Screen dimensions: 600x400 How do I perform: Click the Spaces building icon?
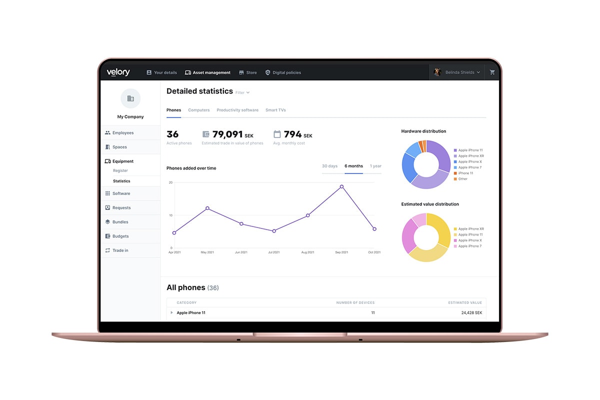click(107, 147)
